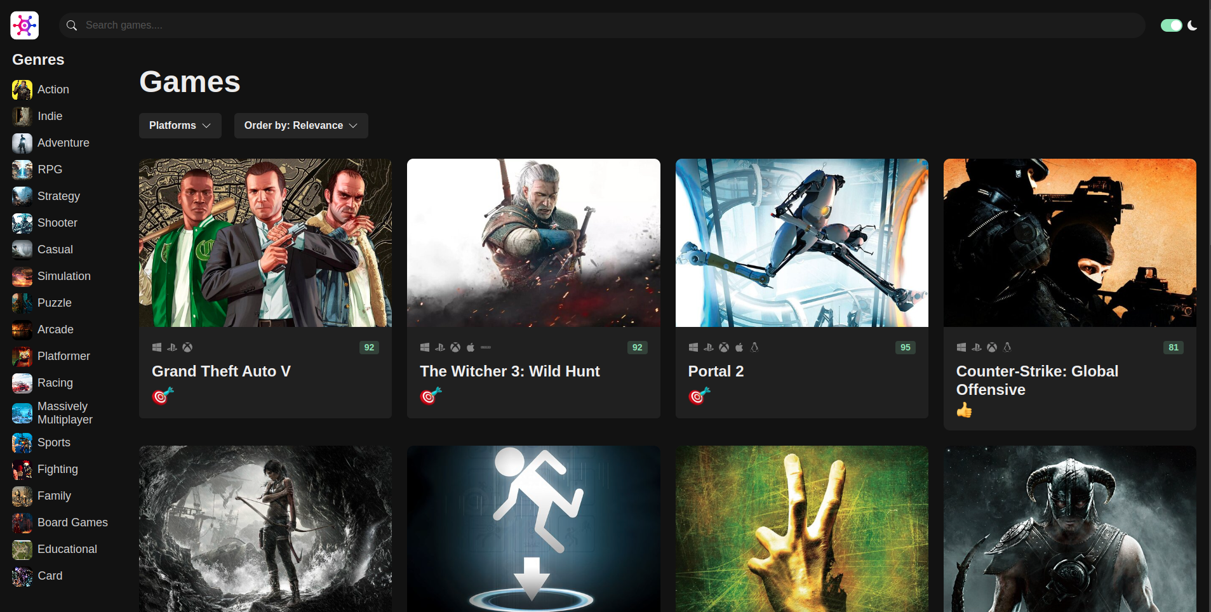This screenshot has height=612, width=1211.
Task: Open the Platforms dropdown
Action: click(180, 126)
